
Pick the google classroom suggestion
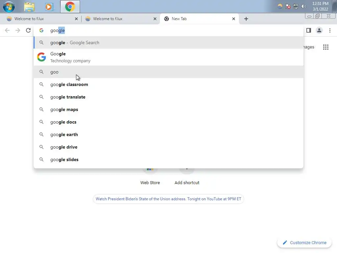pos(168,84)
